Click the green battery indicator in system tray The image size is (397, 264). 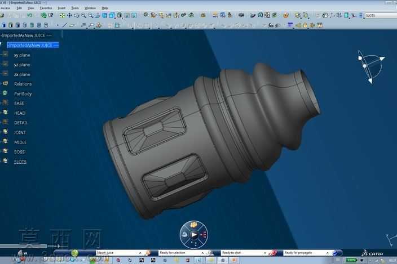(351, 260)
